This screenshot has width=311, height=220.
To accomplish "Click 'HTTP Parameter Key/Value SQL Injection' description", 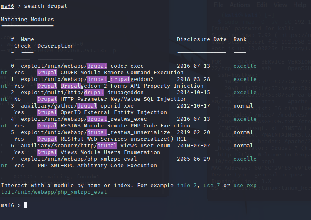I will (124, 99).
